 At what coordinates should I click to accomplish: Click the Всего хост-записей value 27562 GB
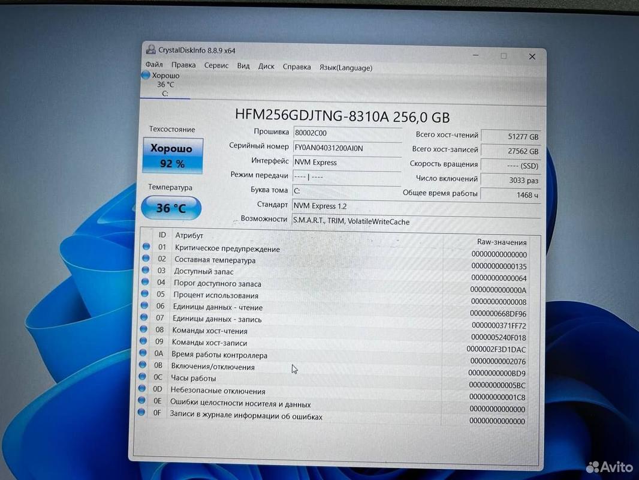point(511,151)
